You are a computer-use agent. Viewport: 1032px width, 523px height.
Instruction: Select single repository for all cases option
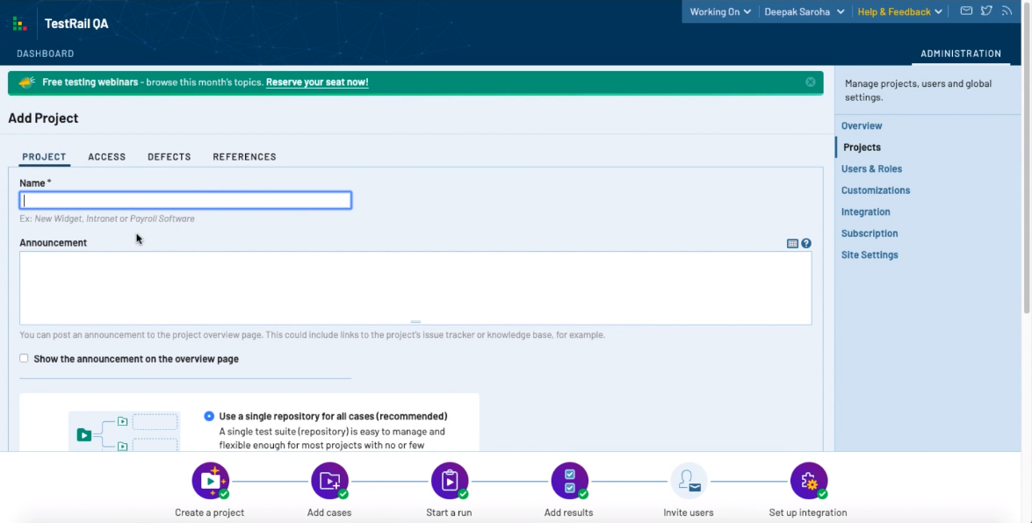209,416
